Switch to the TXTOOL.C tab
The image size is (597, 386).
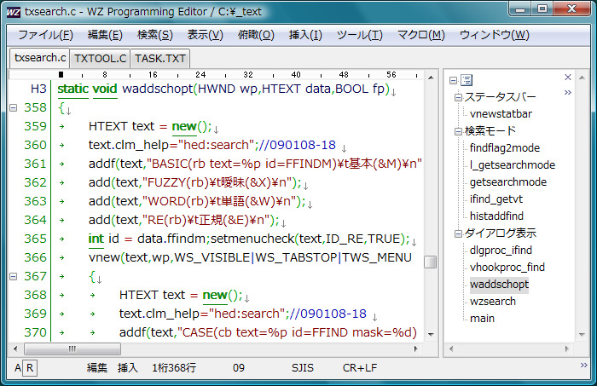(100, 59)
